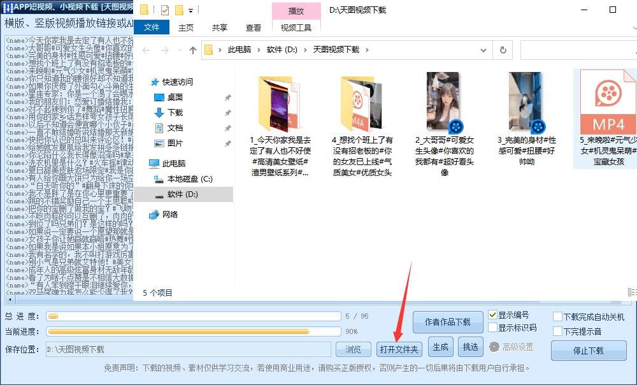Uncheck the 显示编号 checkbox
The height and width of the screenshot is (385, 637).
point(493,314)
